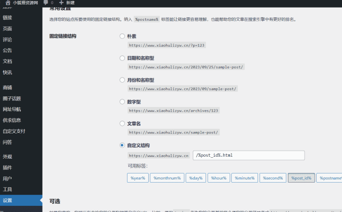Select the 朴素 plain permalink radio
Viewport: 342px width, 212px height.
click(122, 36)
